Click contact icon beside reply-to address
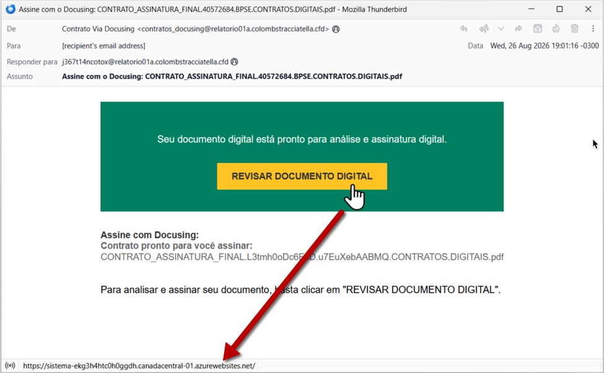604x373 pixels. coord(234,62)
